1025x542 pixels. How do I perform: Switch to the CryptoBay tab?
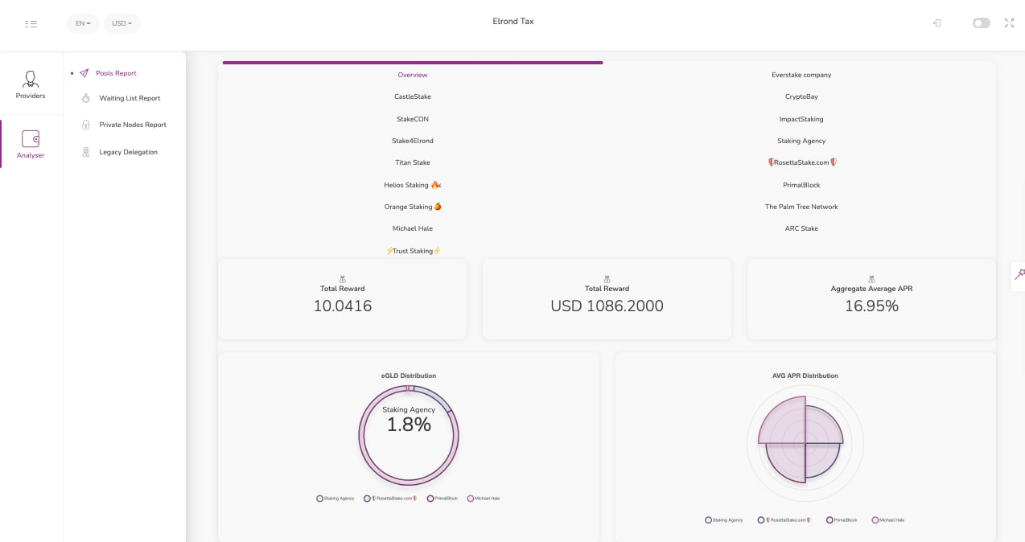[801, 96]
